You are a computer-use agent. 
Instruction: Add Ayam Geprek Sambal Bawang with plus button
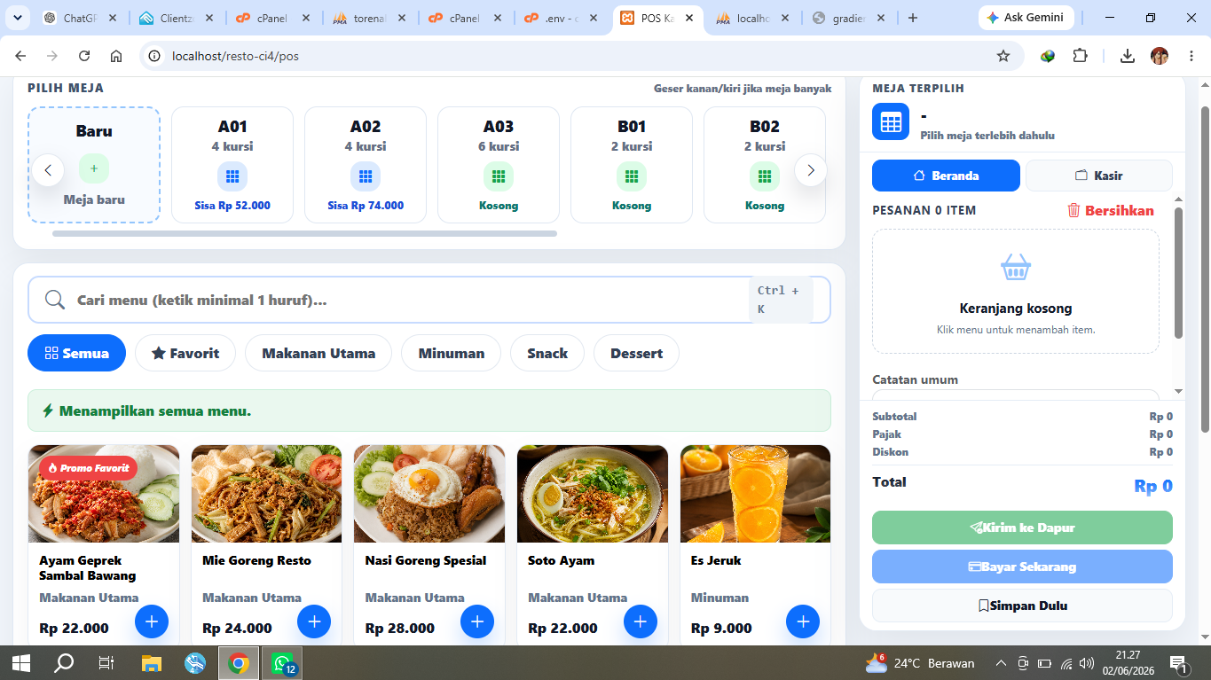point(152,621)
